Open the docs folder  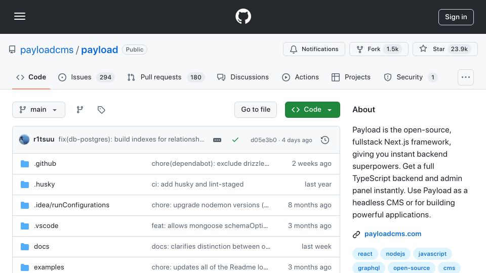tap(42, 246)
